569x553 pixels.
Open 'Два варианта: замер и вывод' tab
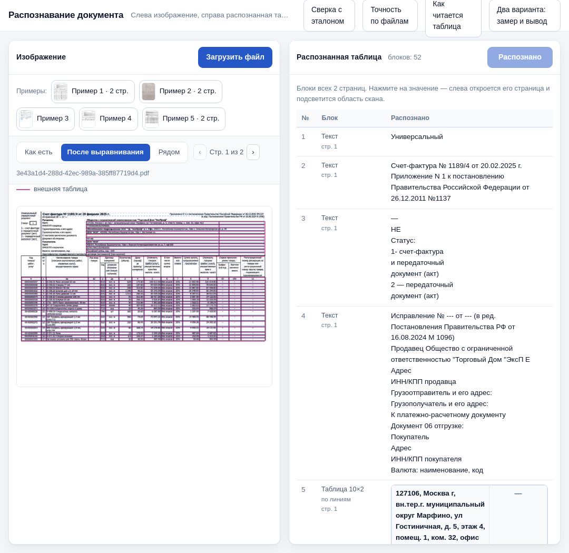[524, 15]
